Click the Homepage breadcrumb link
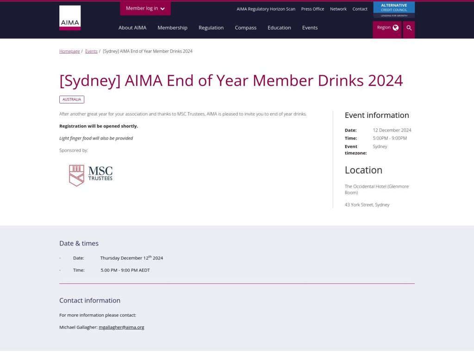This screenshot has width=474, height=355. 69,51
